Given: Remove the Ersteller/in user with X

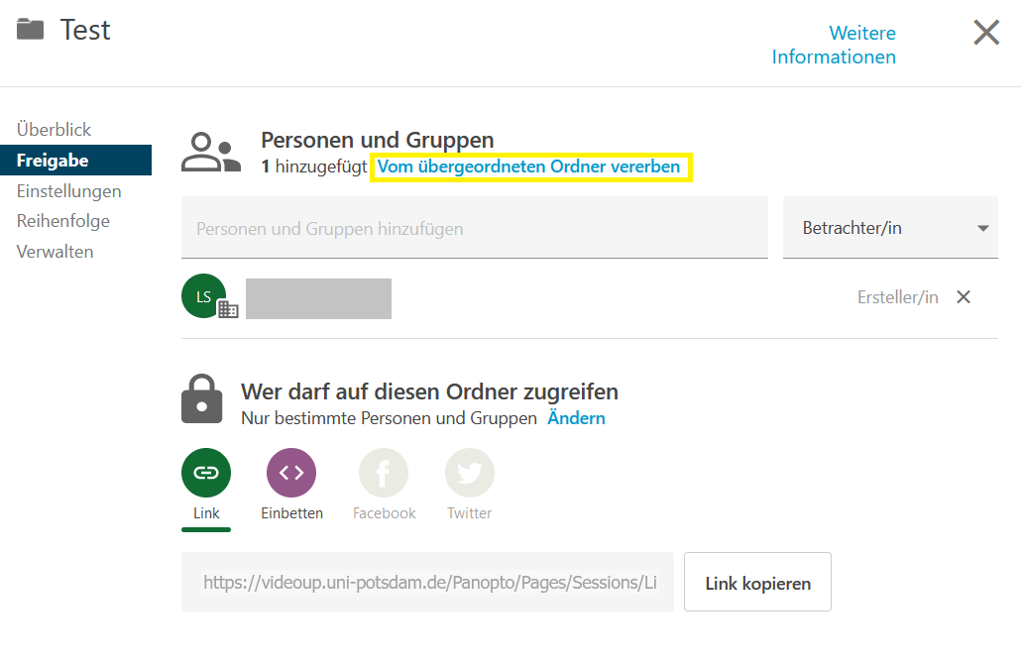Looking at the screenshot, I should point(963,297).
